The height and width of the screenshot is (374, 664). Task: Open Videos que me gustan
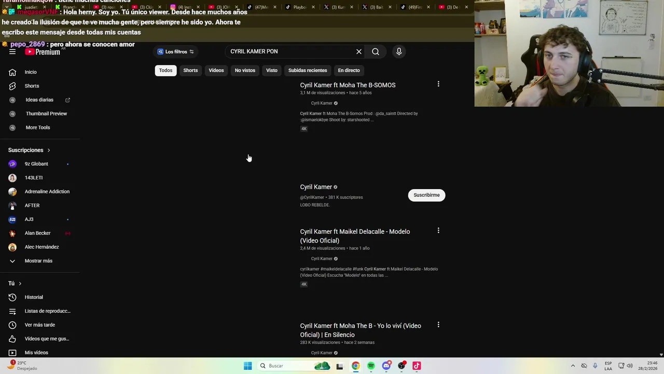coord(47,339)
